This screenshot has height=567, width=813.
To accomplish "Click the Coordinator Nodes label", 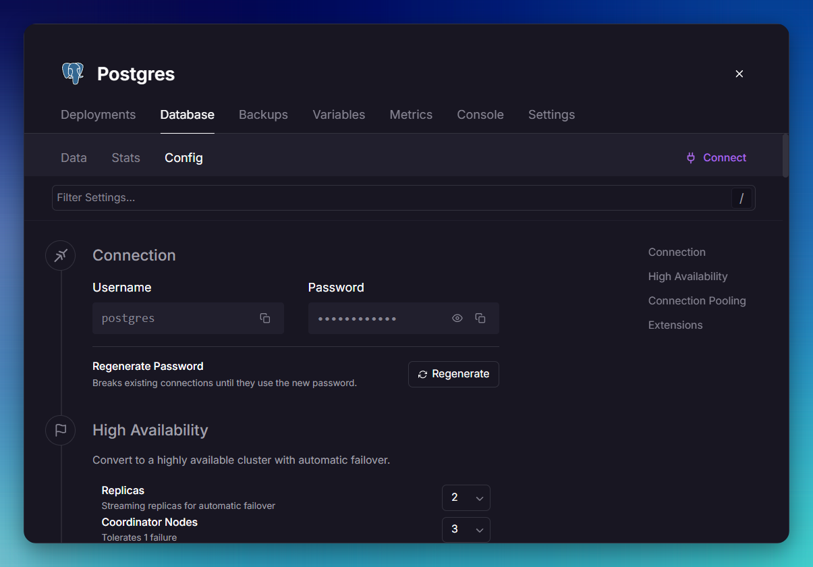I will tap(150, 522).
